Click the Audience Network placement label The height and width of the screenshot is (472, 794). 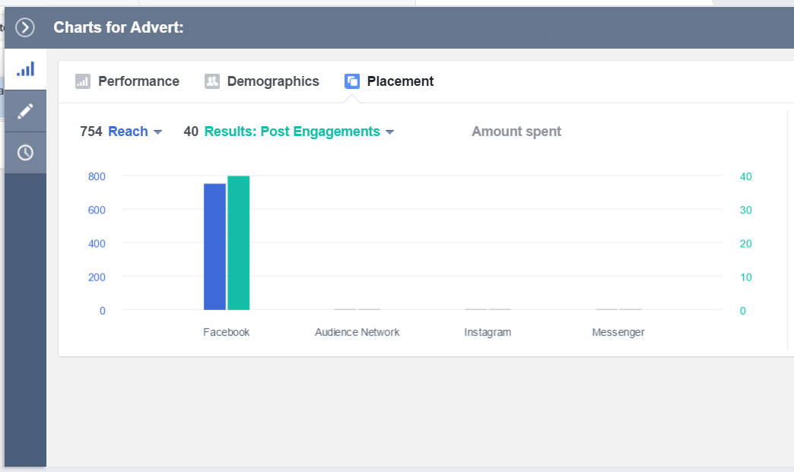(x=357, y=332)
